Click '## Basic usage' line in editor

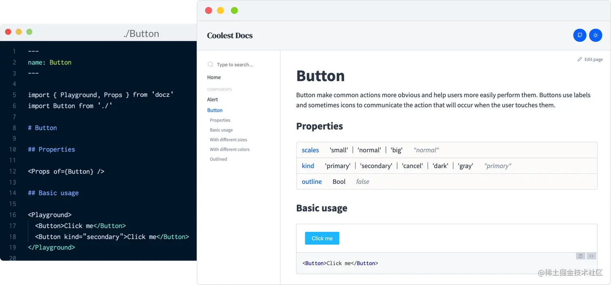pos(53,193)
